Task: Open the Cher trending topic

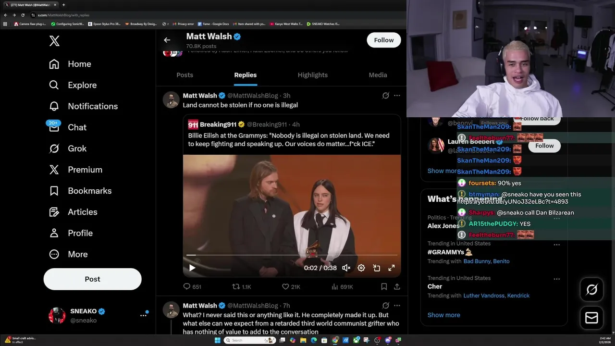Action: coord(435,286)
